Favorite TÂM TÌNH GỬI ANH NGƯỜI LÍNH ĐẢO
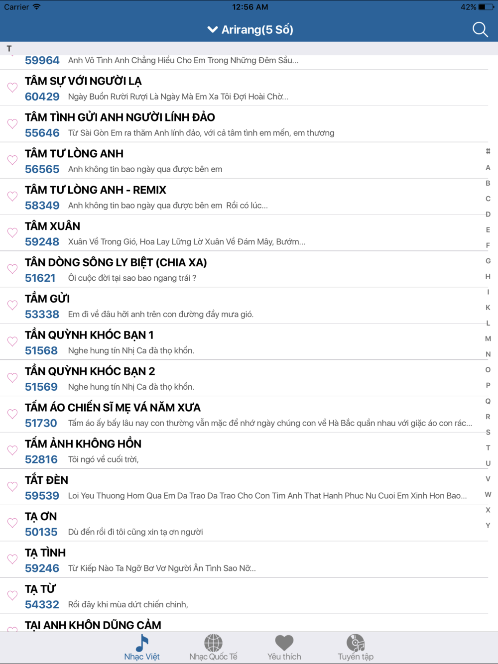498x664 pixels. tap(12, 124)
